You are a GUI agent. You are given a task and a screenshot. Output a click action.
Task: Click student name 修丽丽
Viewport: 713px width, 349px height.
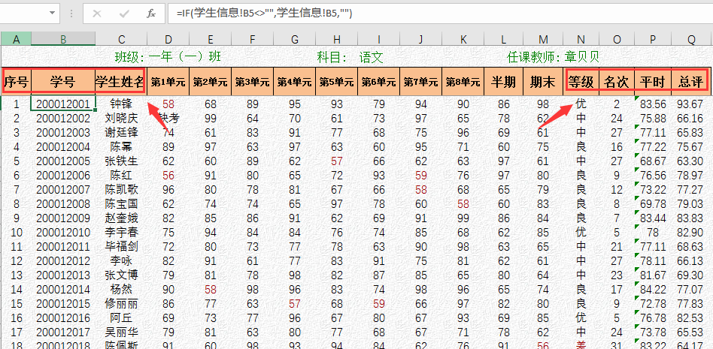click(121, 302)
